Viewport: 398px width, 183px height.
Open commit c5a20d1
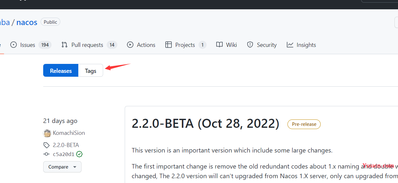(x=63, y=154)
